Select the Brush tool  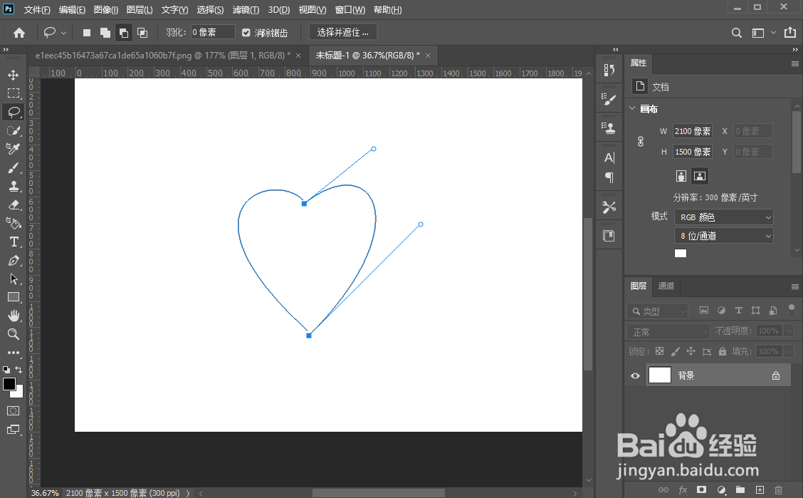pyautogui.click(x=14, y=167)
